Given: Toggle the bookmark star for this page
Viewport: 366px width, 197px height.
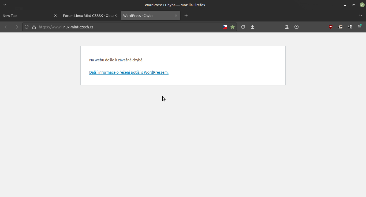Looking at the screenshot, I should (233, 27).
